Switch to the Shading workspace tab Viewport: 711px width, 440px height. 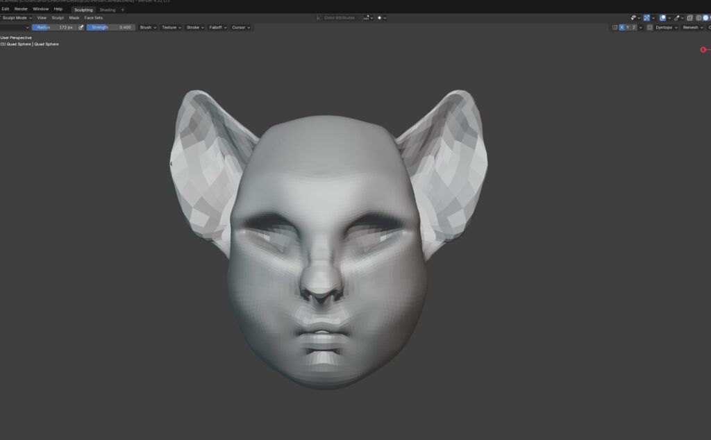coord(107,10)
